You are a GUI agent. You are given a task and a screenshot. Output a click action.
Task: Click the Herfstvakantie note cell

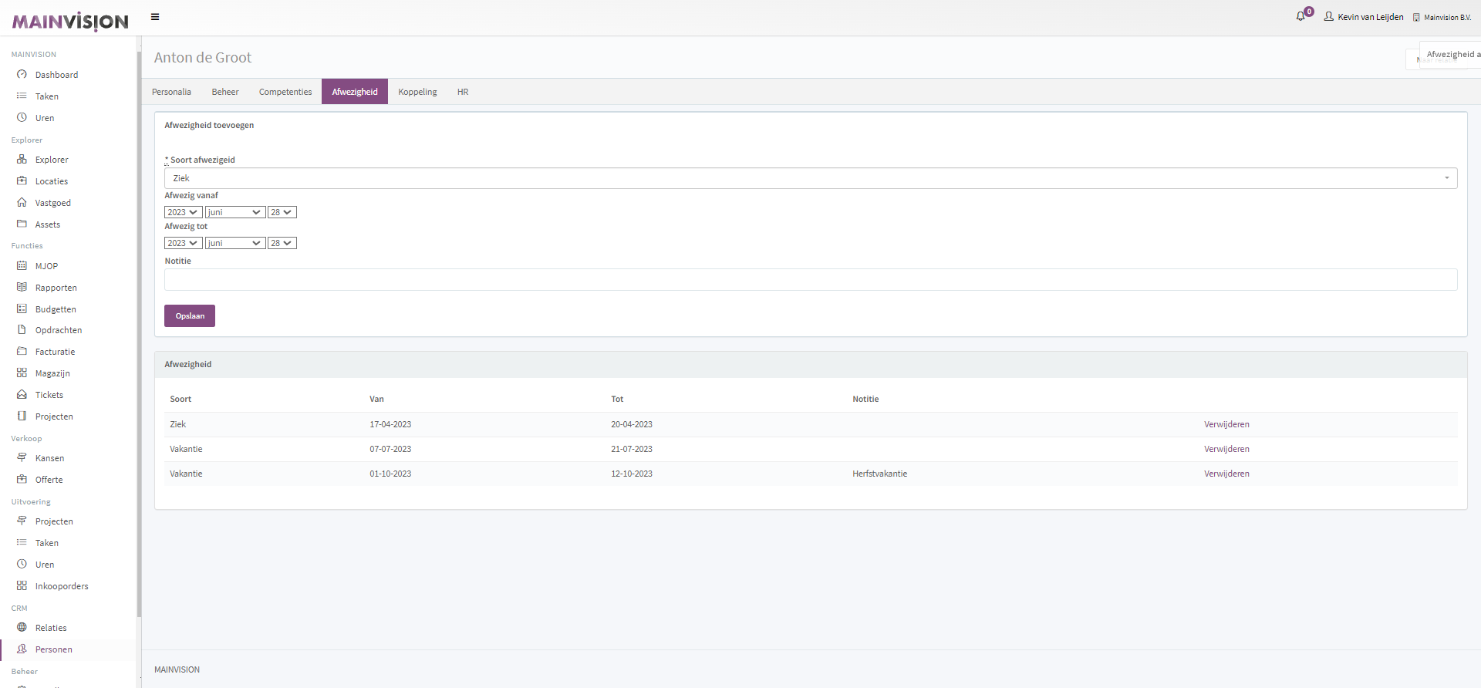[x=879, y=474]
